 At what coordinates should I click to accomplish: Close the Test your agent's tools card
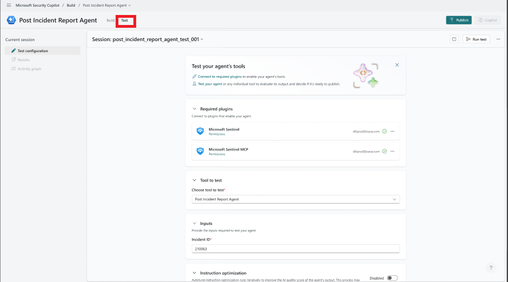(397, 65)
